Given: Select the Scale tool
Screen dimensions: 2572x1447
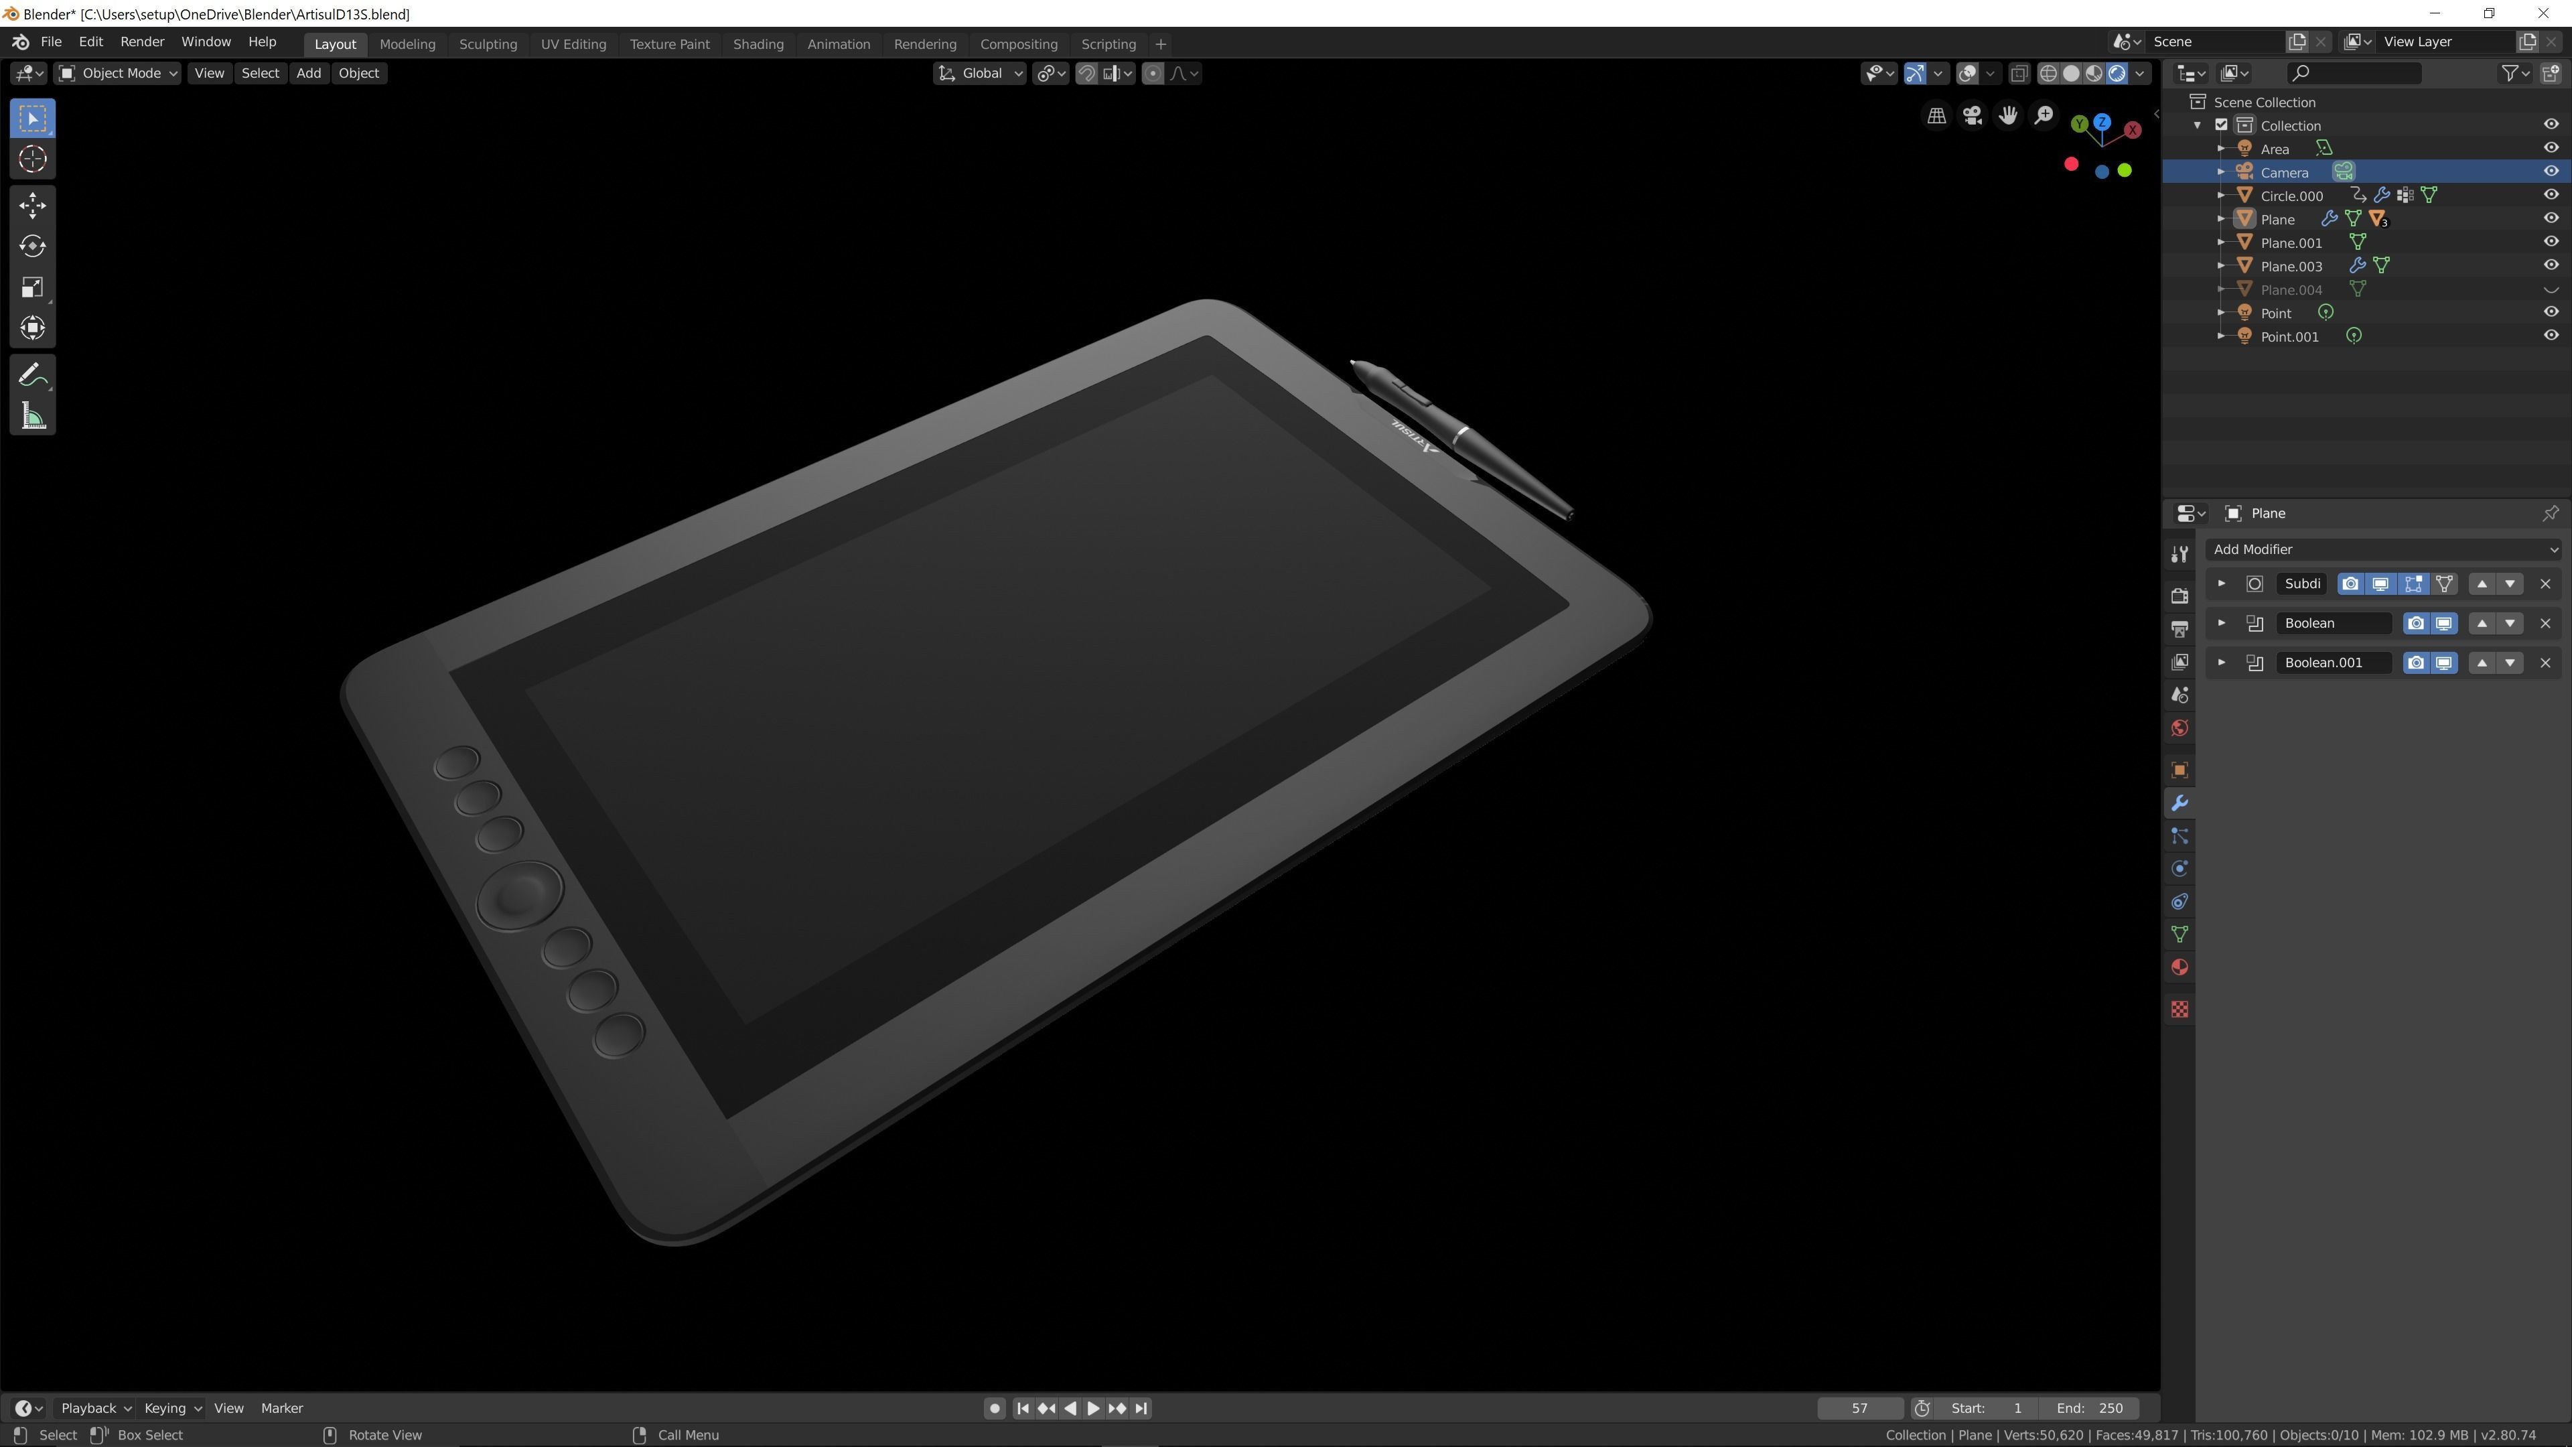Looking at the screenshot, I should (32, 287).
